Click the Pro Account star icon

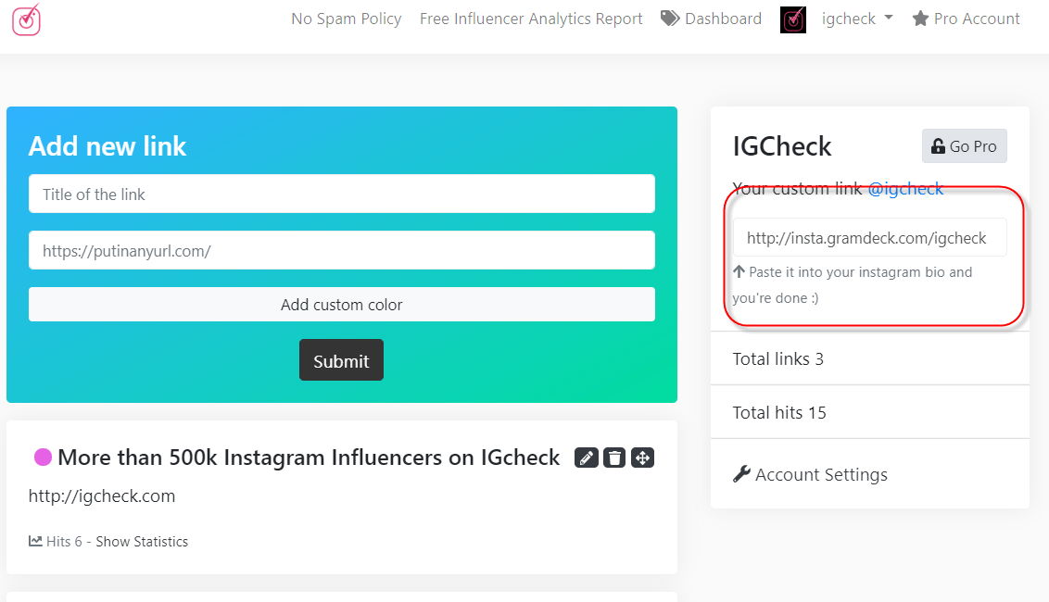[x=920, y=19]
